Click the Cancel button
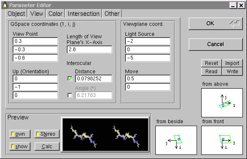Image resolution: width=247 pixels, height=159 pixels. [215, 45]
